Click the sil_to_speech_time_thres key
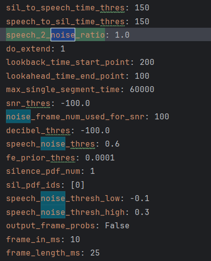This screenshot has width=211, height=261. [x=65, y=8]
